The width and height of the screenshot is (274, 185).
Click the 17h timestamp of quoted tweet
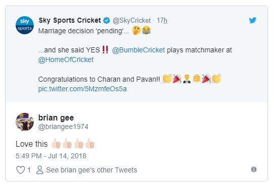[162, 21]
